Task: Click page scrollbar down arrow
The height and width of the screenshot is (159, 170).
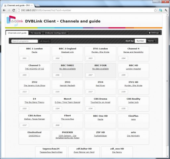Action: click(167, 156)
